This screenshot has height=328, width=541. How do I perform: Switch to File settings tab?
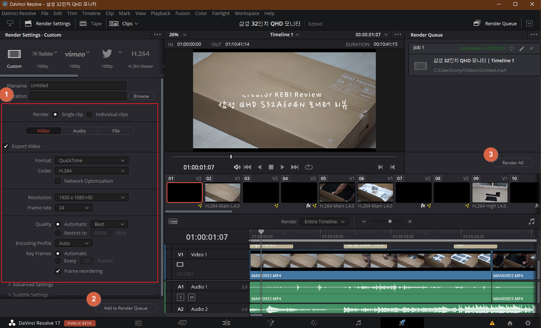tap(116, 131)
